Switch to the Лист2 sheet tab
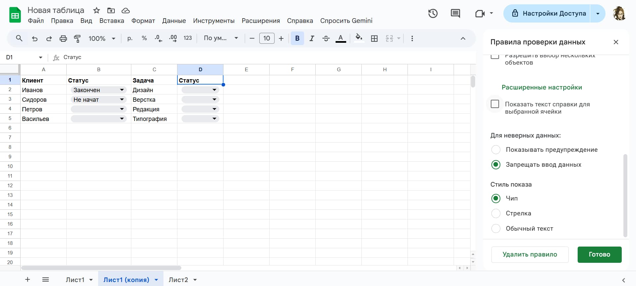The height and width of the screenshot is (286, 636). (178, 280)
